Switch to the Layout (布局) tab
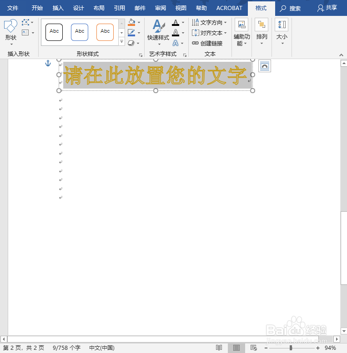 pos(99,8)
